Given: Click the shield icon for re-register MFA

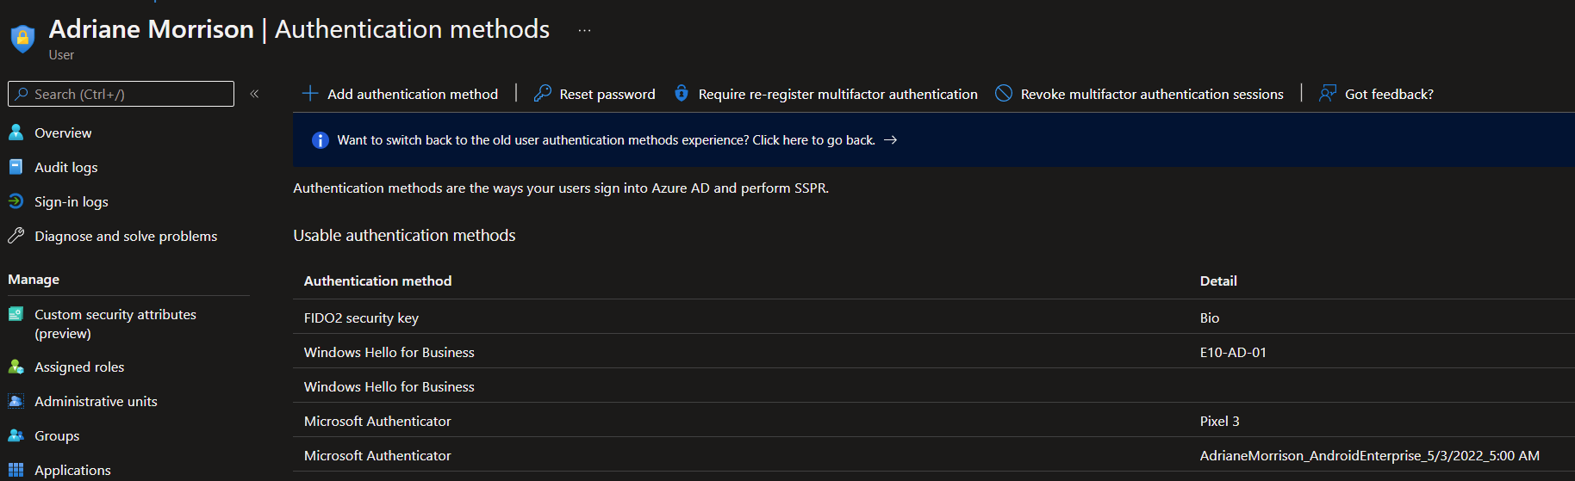Looking at the screenshot, I should click(x=682, y=93).
